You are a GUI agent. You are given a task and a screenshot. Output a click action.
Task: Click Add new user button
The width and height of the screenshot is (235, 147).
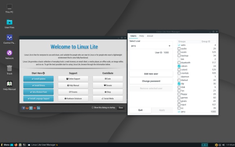[151, 74]
